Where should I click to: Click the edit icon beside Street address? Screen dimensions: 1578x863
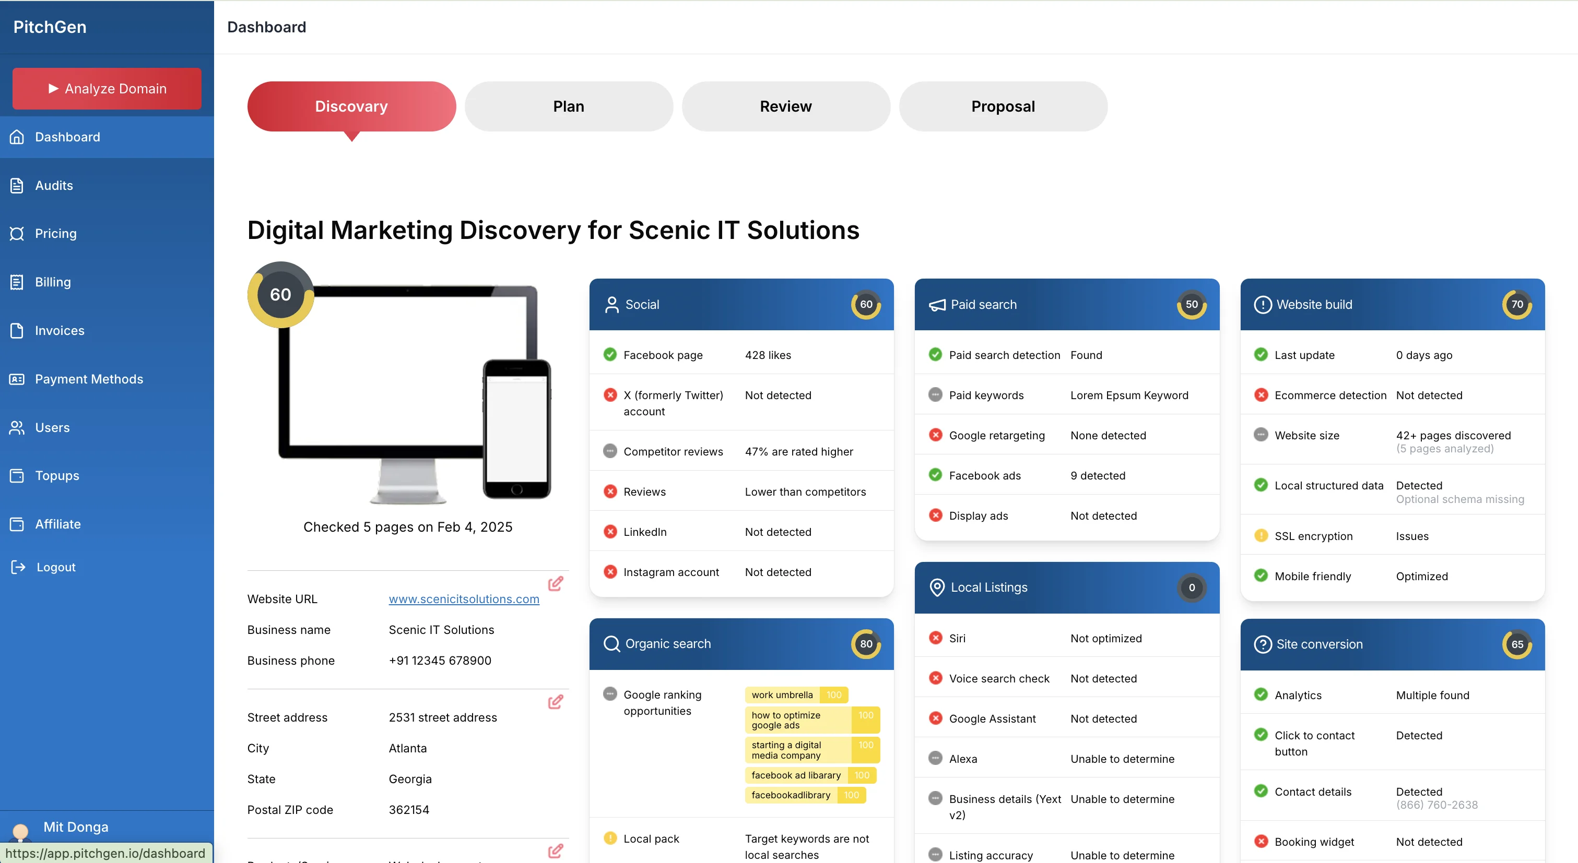(555, 701)
